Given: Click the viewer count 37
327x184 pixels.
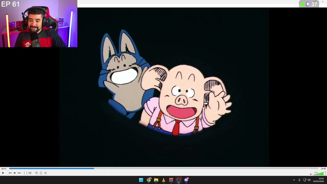Looking at the screenshot, I should coord(314,4).
